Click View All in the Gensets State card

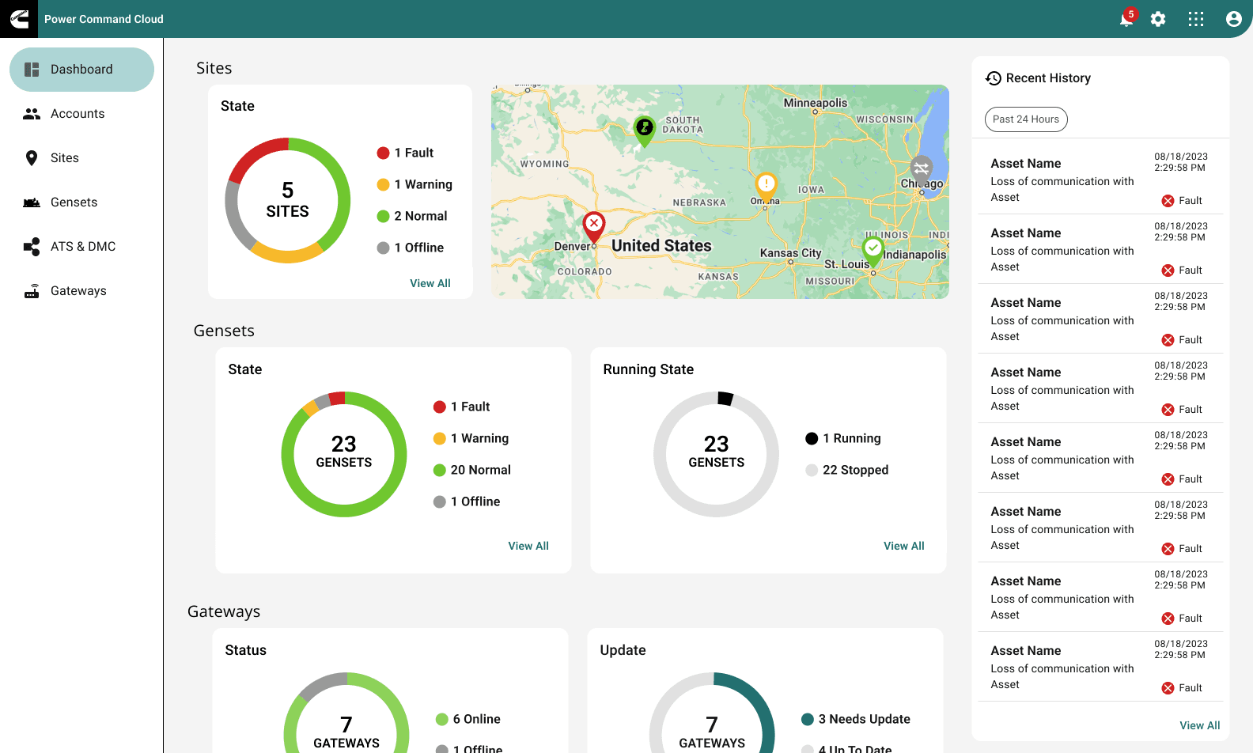[x=528, y=546]
